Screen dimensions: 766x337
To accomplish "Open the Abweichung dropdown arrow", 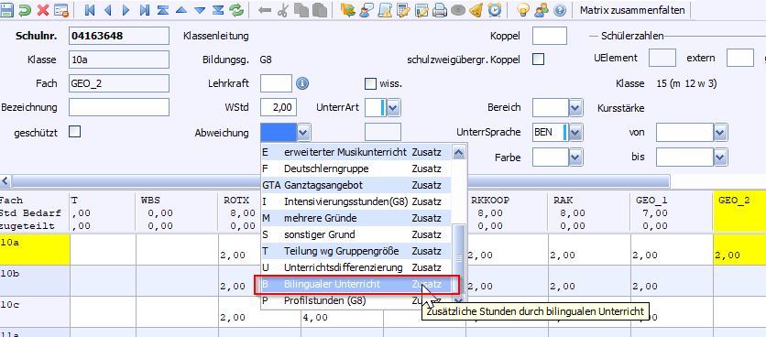I will (303, 132).
